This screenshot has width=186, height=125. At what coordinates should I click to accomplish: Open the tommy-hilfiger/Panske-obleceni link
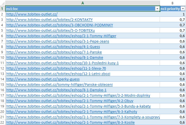click(59, 85)
